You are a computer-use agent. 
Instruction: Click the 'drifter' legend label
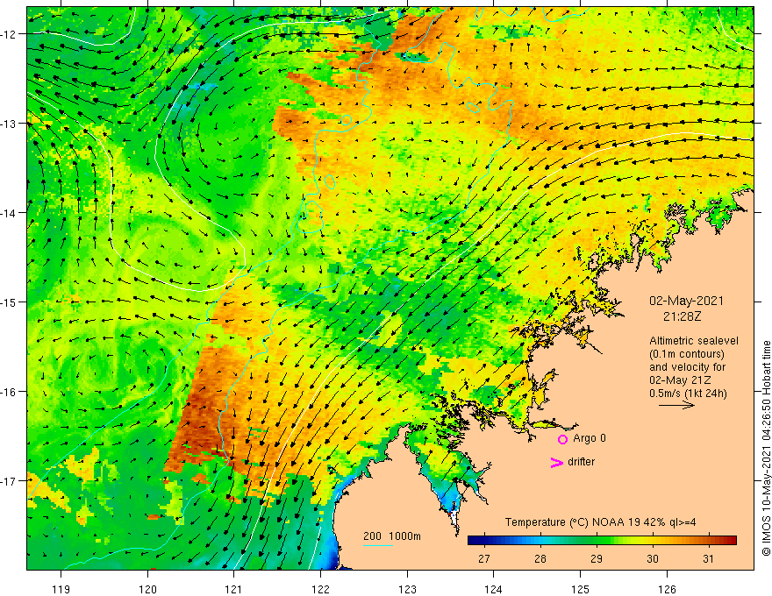(x=581, y=462)
